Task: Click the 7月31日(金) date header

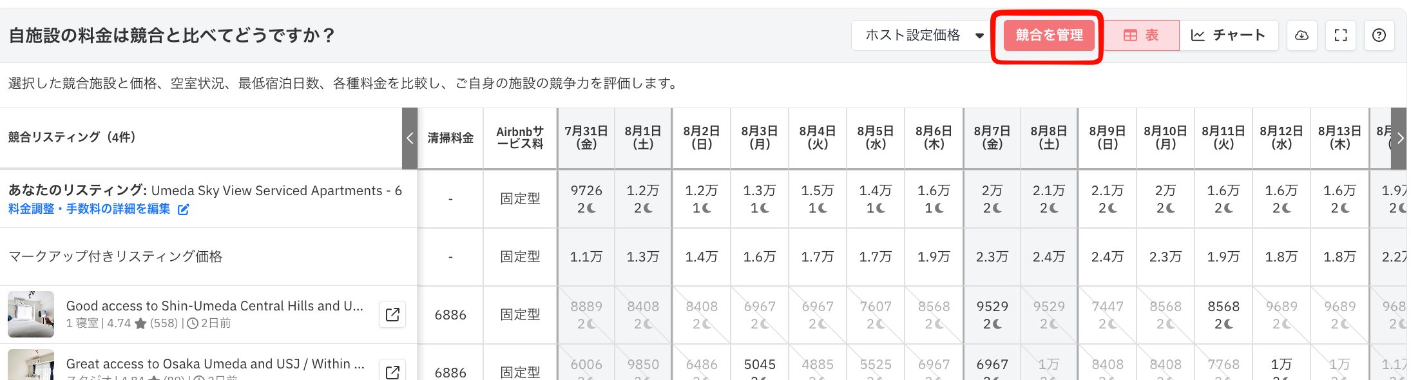Action: (586, 138)
